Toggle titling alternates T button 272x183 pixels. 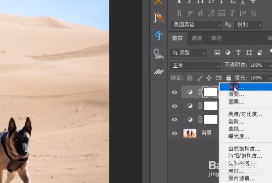pos(232,13)
